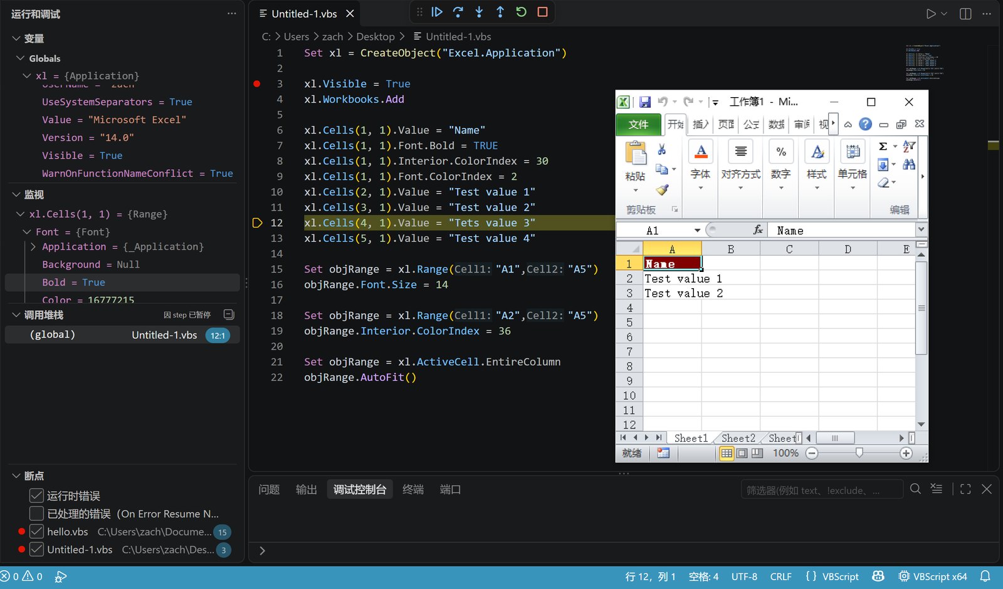Image resolution: width=1003 pixels, height=589 pixels.
Task: Collapse the Globals tree node
Action: pyautogui.click(x=21, y=58)
